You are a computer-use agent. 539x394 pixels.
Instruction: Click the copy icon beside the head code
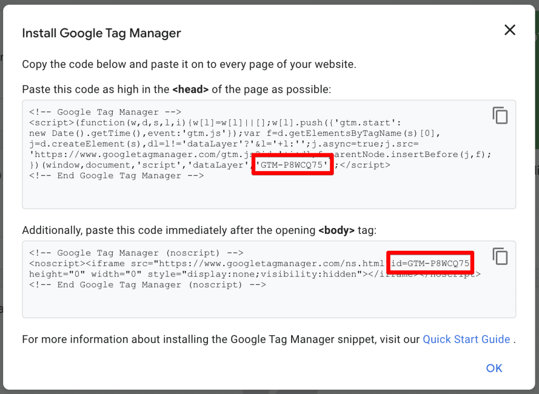500,115
